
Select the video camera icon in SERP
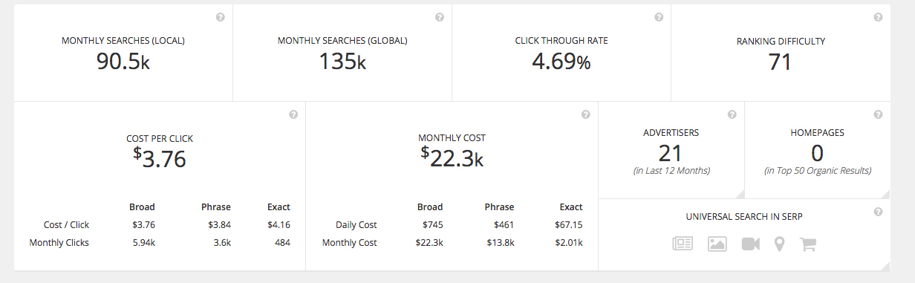pyautogui.click(x=751, y=244)
